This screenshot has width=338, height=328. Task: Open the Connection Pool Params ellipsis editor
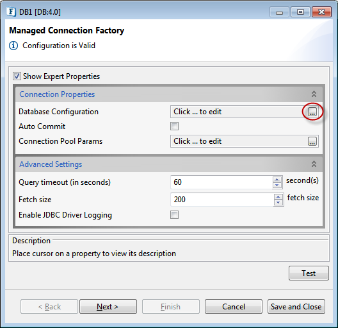point(312,141)
